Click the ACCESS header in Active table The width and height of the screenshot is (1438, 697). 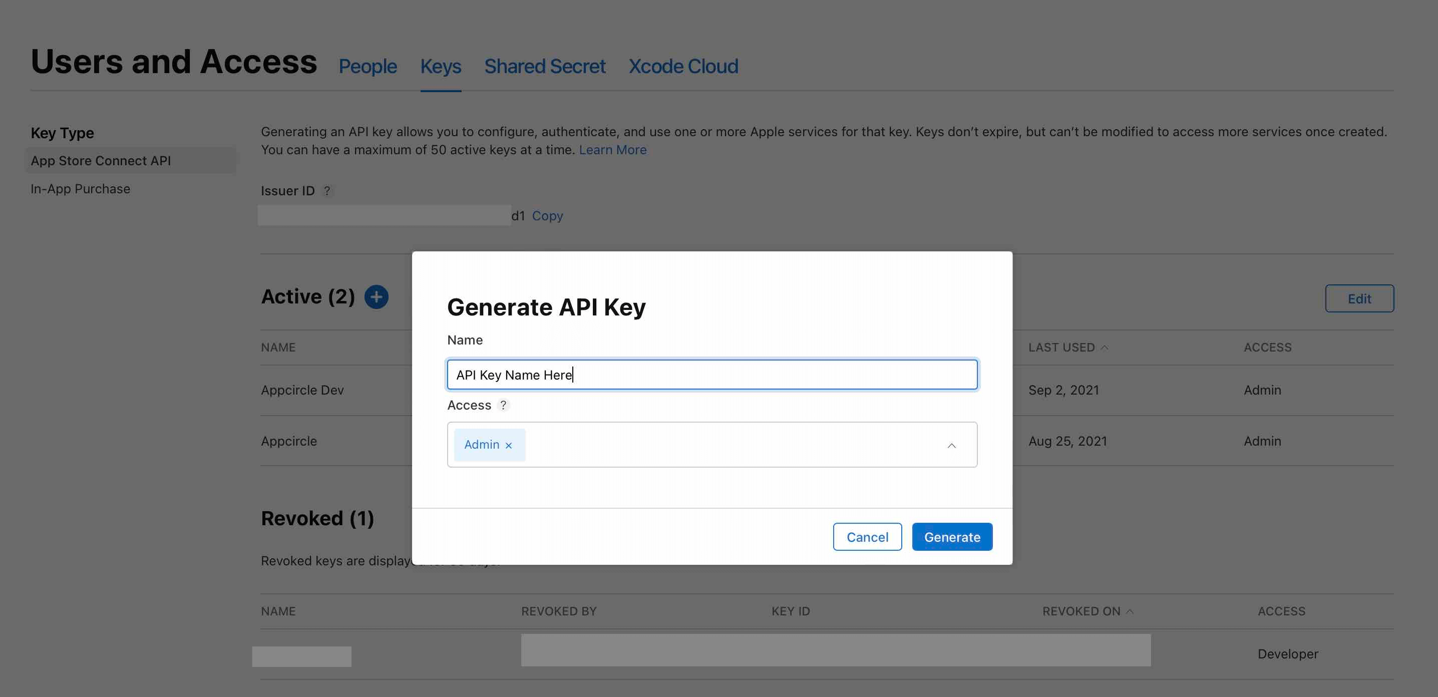coord(1267,347)
